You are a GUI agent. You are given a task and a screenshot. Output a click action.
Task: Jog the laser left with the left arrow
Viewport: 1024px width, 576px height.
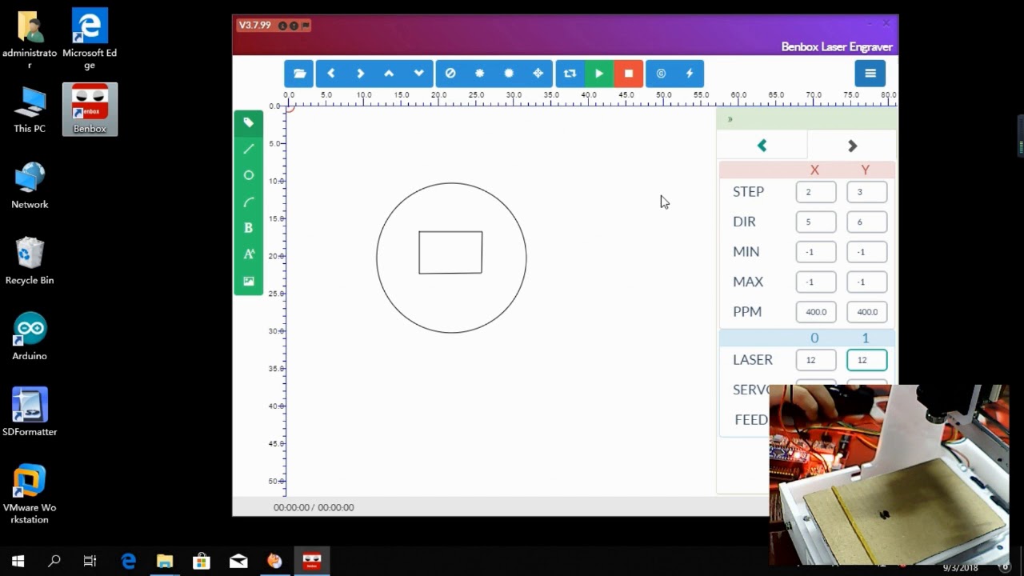coord(330,74)
